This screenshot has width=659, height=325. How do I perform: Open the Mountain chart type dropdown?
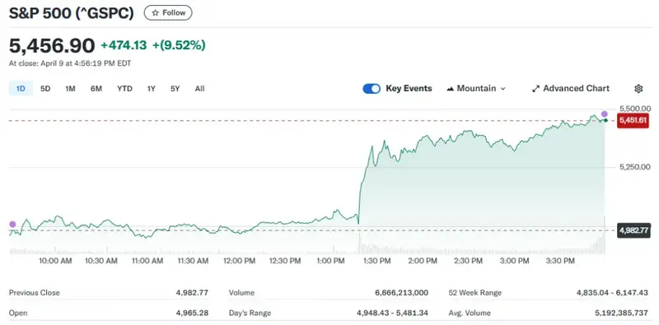(476, 89)
